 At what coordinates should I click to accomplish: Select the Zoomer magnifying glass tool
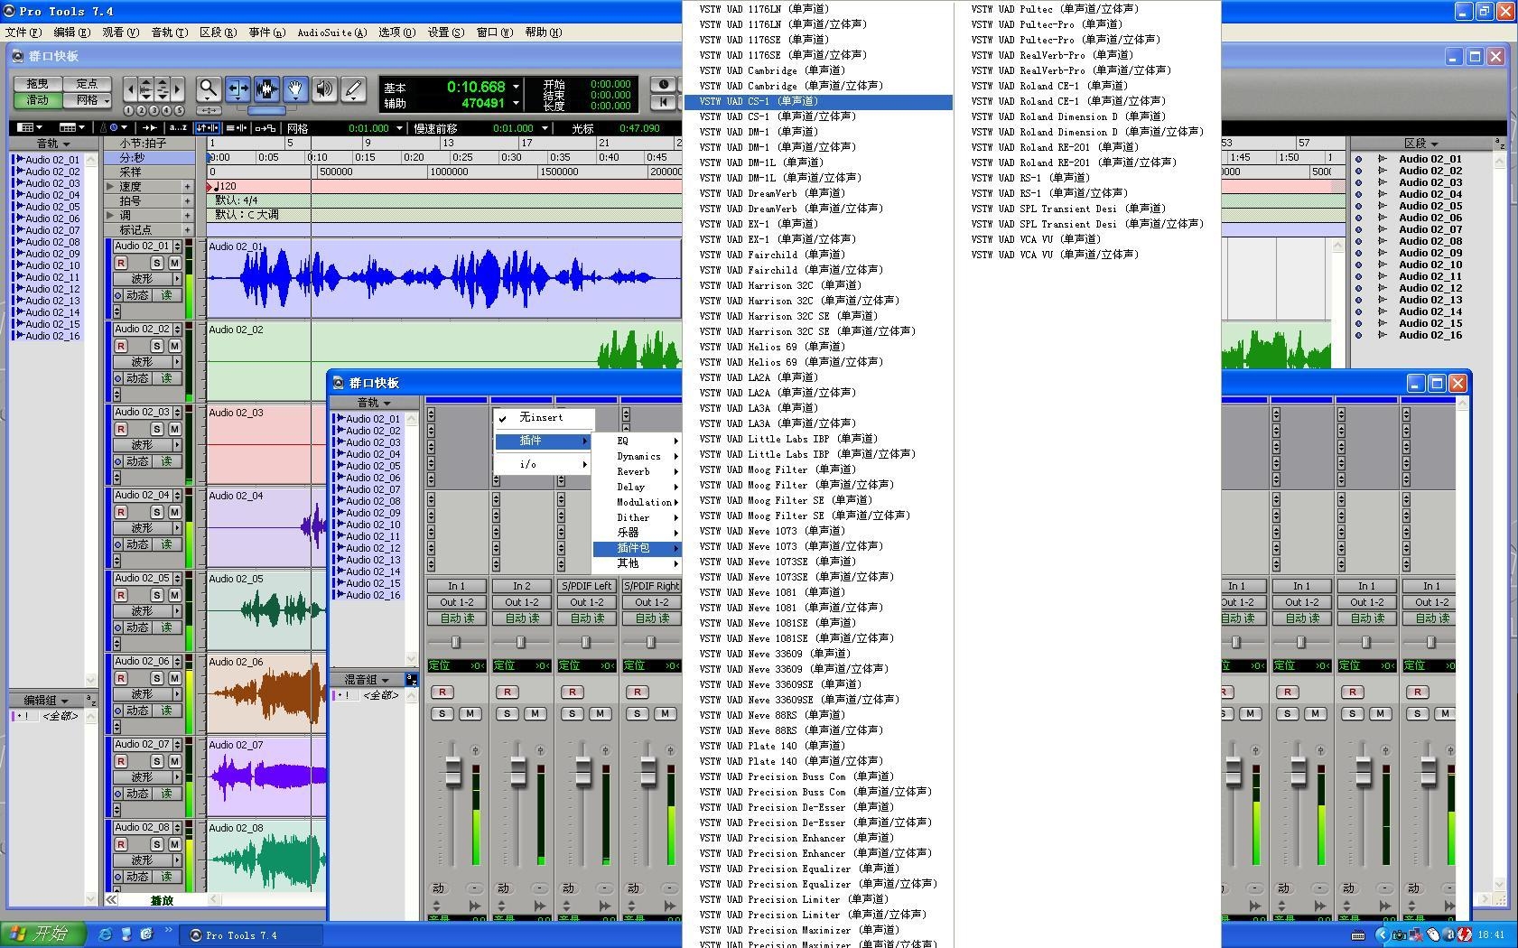click(x=209, y=88)
